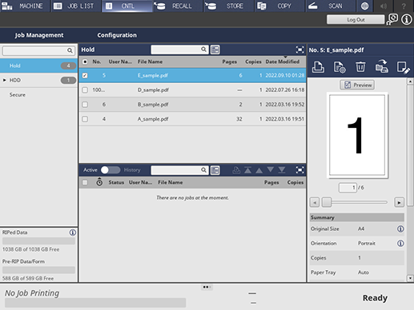Screen dimensions: 414x310
Task: Click the move job to folder icon
Action: point(382,66)
